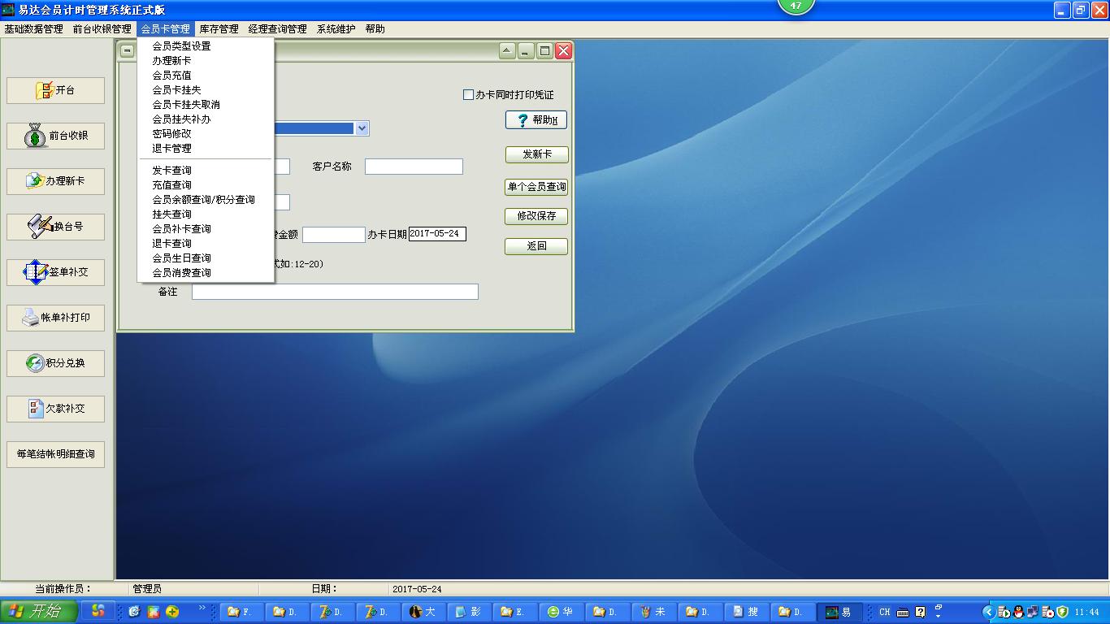Screen dimensions: 1110x624
Task: Choose 退卡查询 menu entry
Action: point(206,244)
